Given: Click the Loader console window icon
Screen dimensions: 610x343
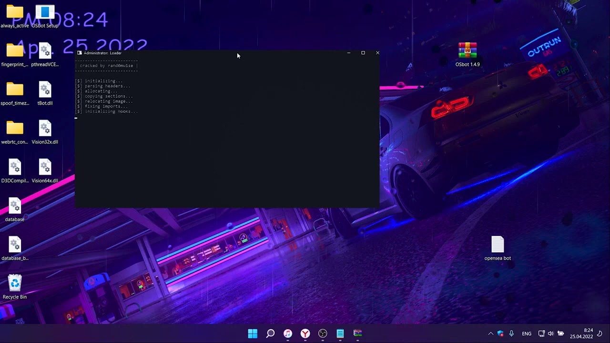Looking at the screenshot, I should pyautogui.click(x=80, y=53).
